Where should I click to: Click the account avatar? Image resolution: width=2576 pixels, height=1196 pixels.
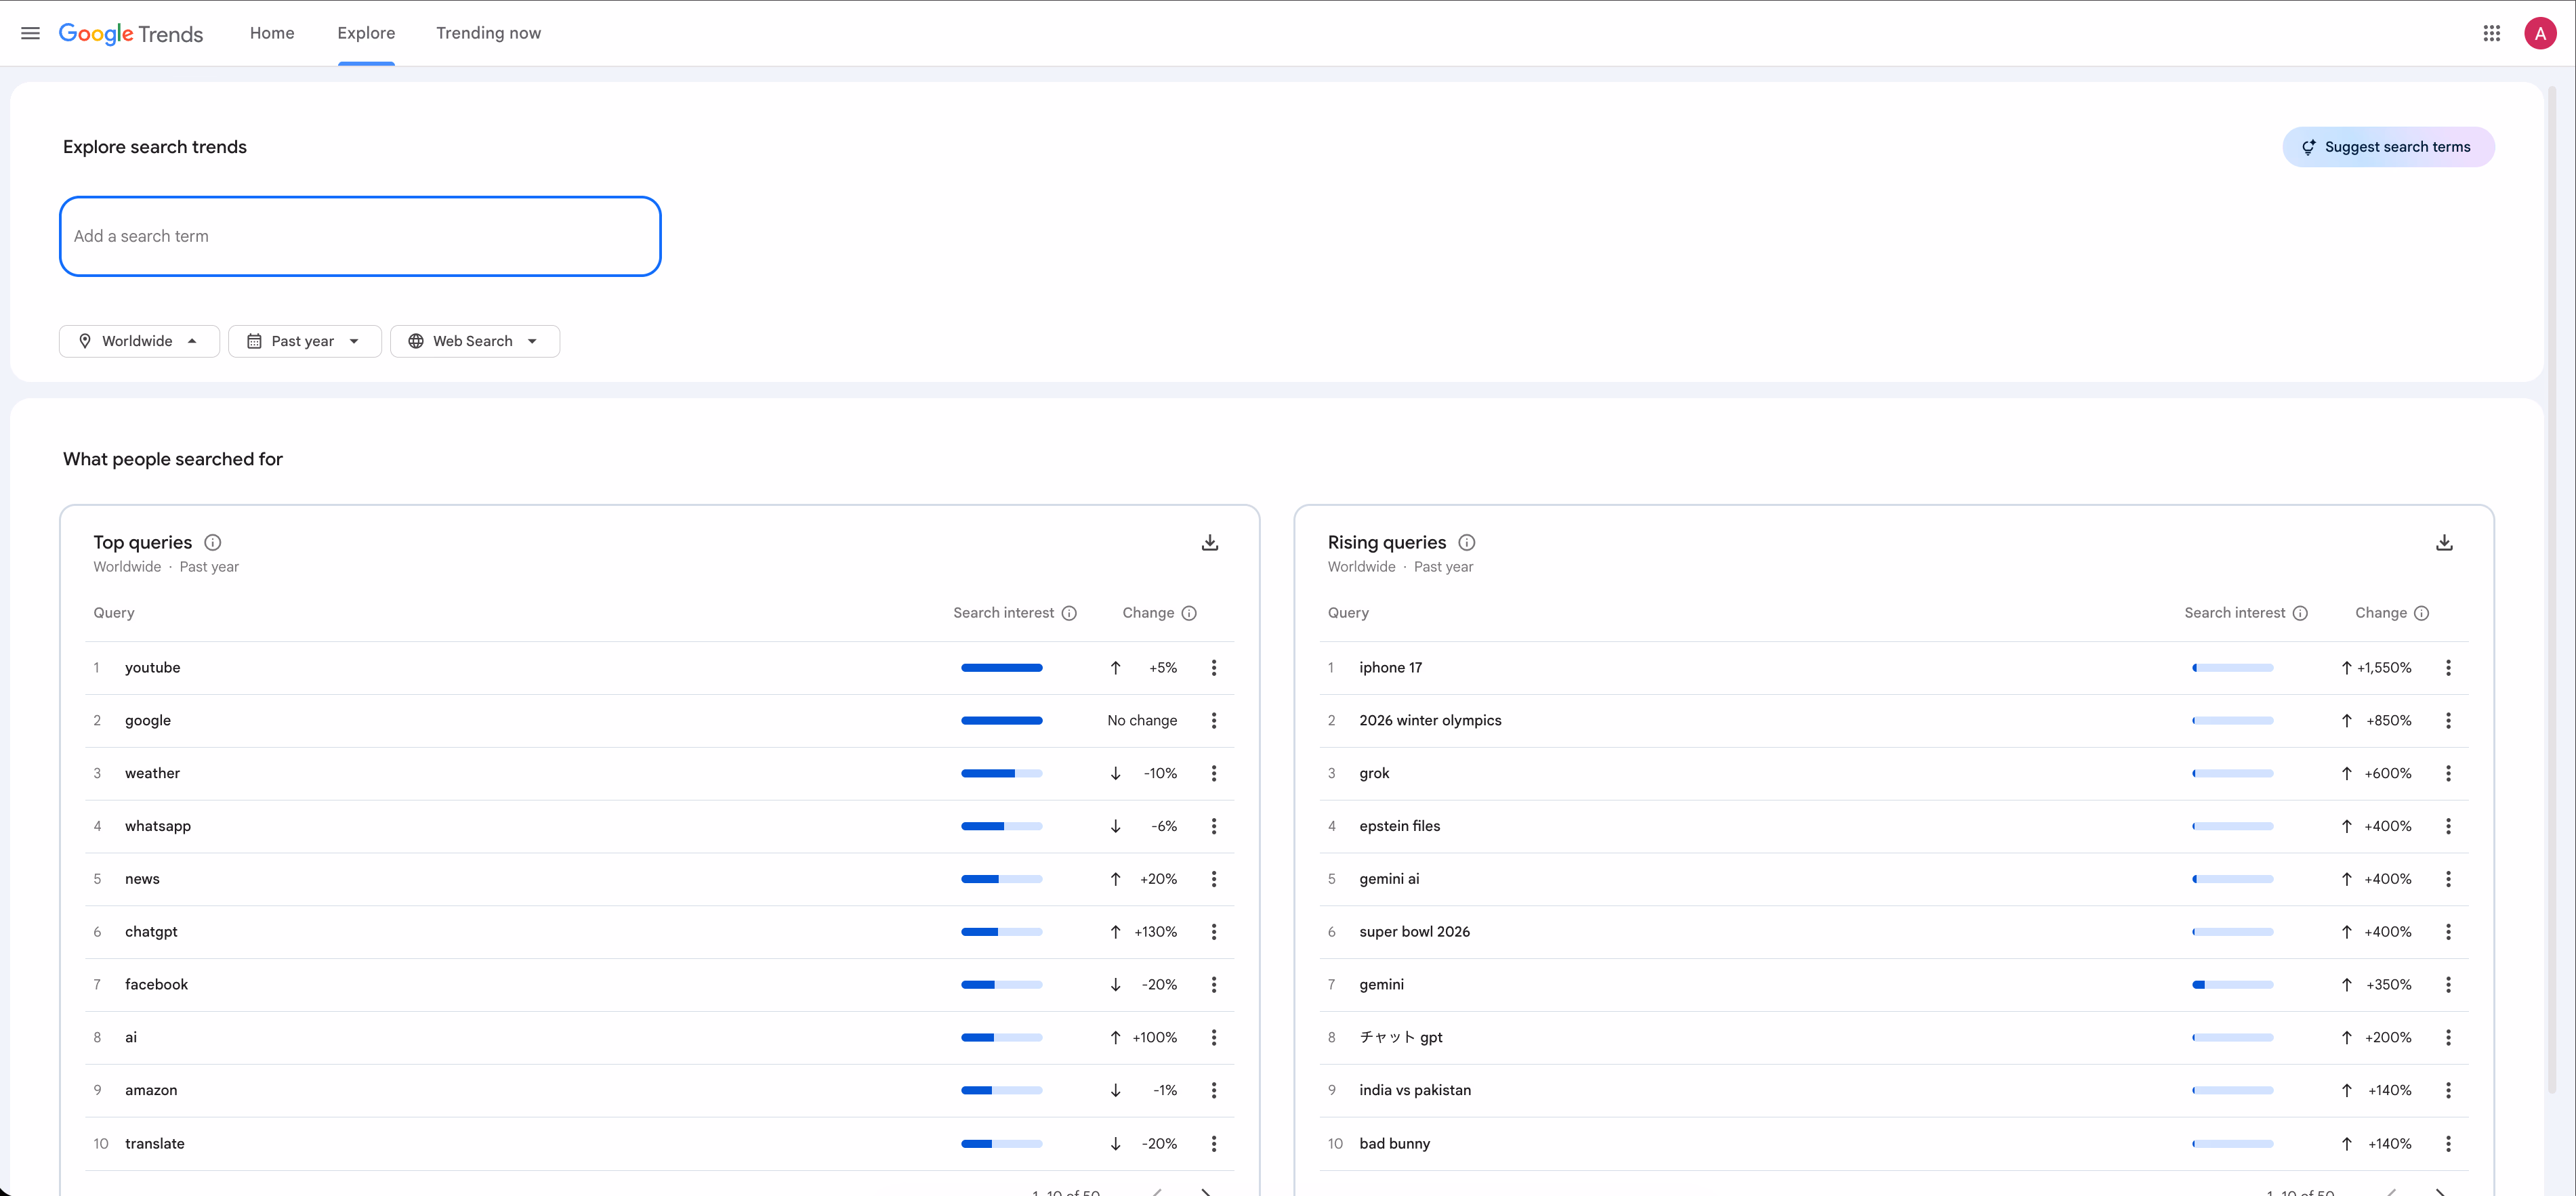pos(2541,32)
